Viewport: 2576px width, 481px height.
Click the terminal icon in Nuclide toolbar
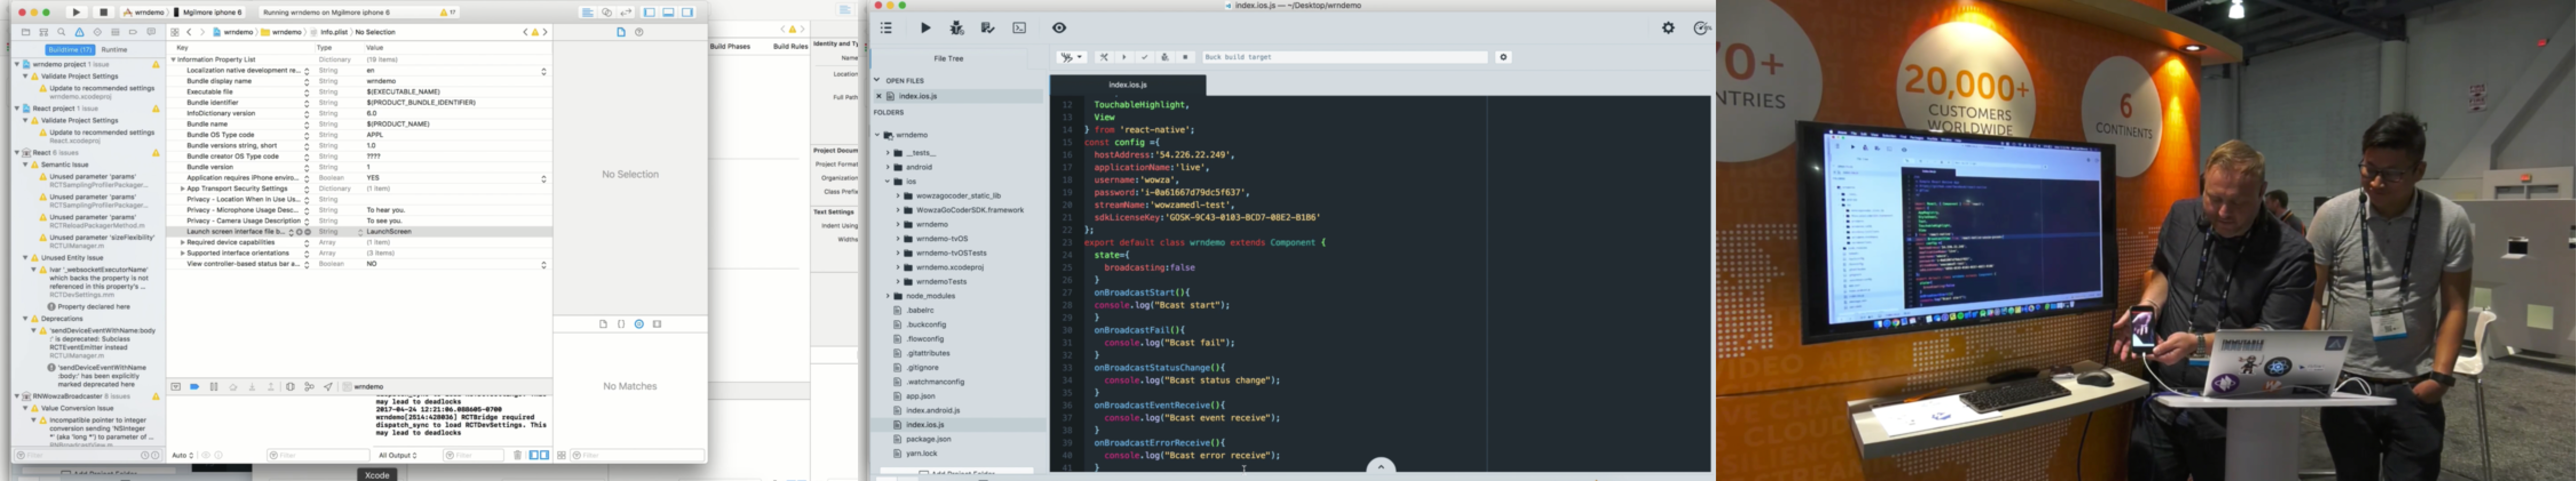click(x=1019, y=28)
